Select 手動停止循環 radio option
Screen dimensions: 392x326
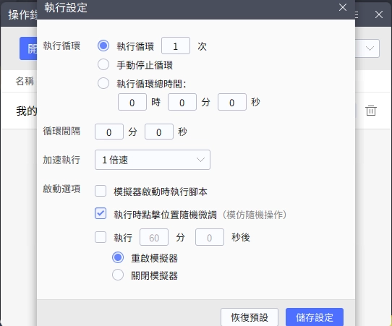click(103, 64)
